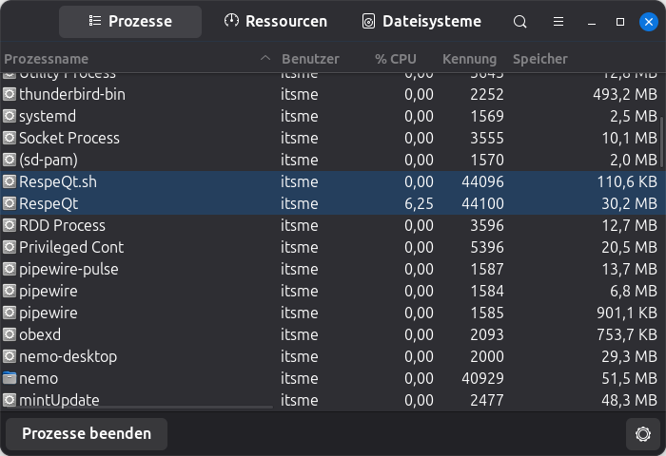Click the nemo folder icon
The width and height of the screenshot is (666, 456).
(10, 378)
